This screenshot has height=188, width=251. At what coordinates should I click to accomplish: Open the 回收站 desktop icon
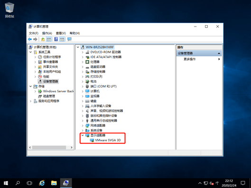click(9, 10)
